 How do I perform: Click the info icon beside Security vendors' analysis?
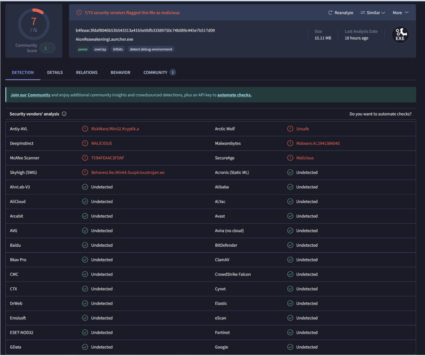[x=64, y=114]
